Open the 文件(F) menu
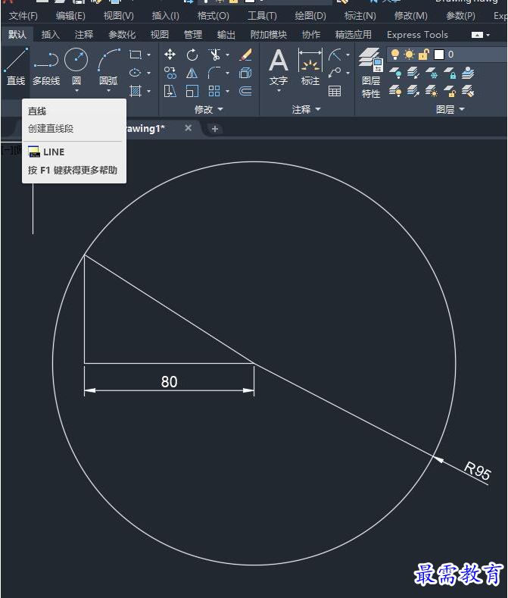508x598 pixels. (23, 16)
